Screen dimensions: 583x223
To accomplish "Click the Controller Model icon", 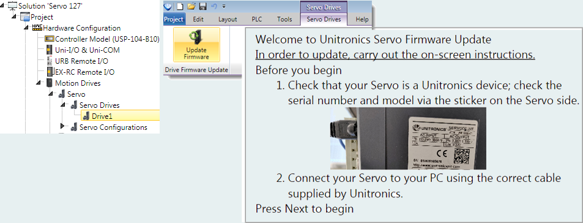I will pos(49,39).
